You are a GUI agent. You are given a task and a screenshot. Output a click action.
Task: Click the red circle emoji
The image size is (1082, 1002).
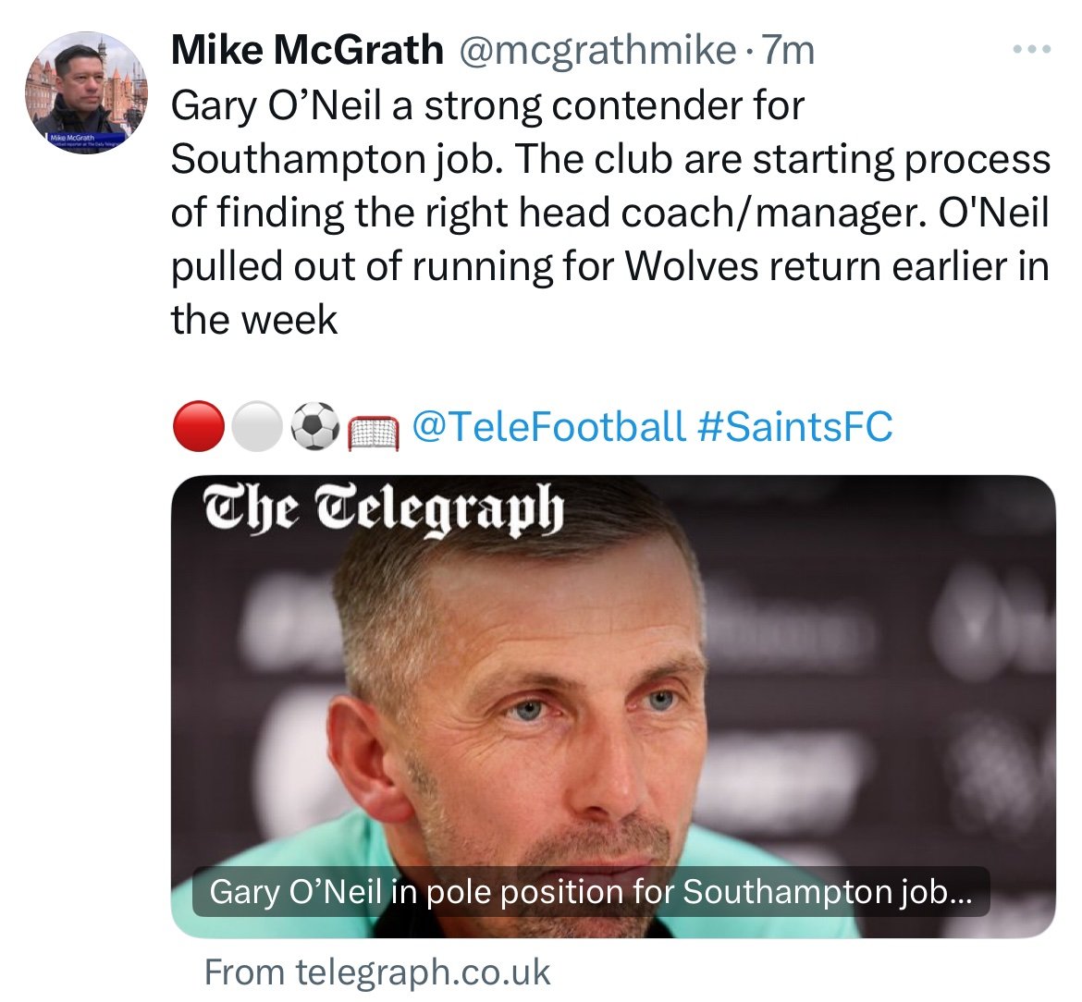click(198, 427)
